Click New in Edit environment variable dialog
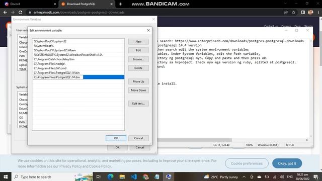 click(x=138, y=41)
